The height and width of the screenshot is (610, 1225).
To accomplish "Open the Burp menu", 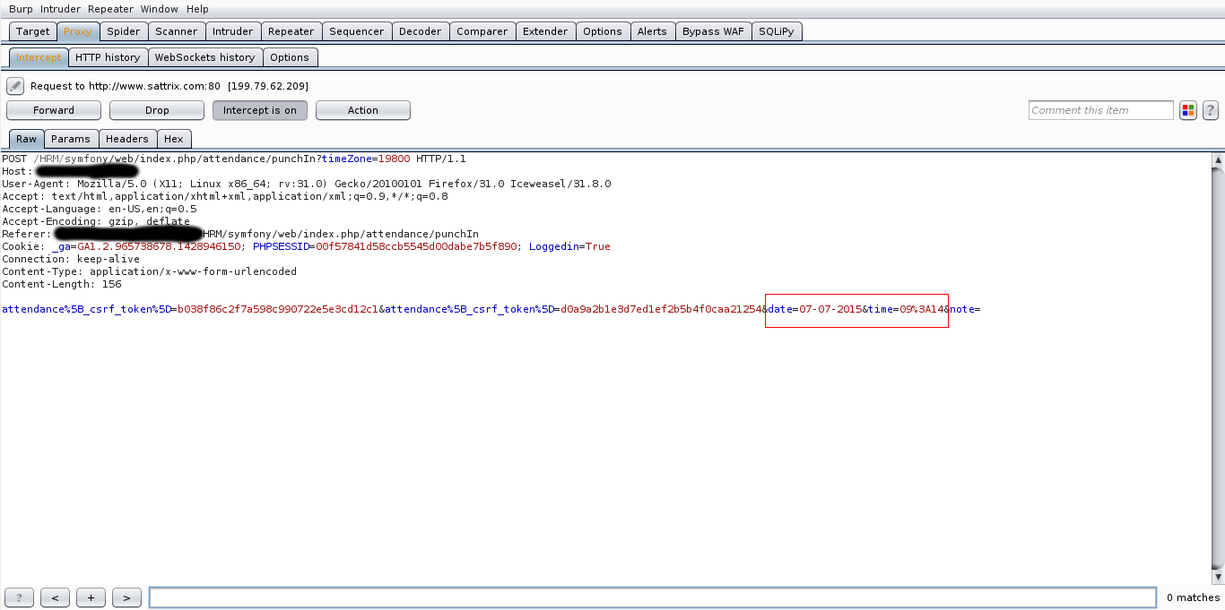I will coord(21,9).
